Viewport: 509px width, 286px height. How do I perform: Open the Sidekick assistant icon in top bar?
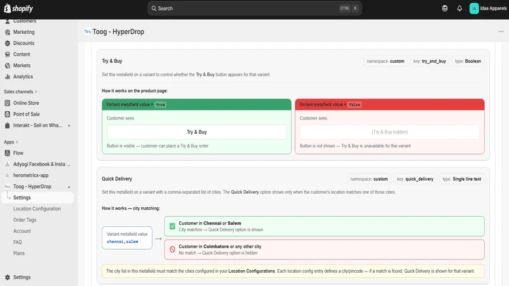[445, 8]
